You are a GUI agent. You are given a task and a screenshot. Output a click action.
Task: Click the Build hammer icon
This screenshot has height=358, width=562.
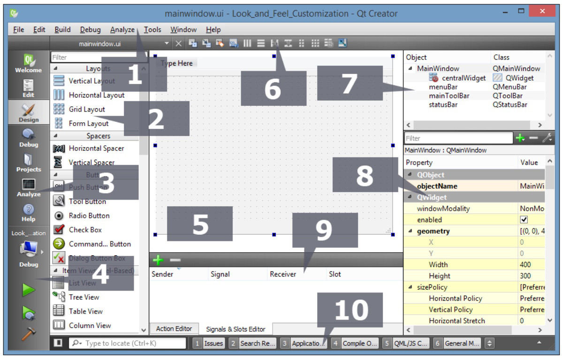[29, 335]
